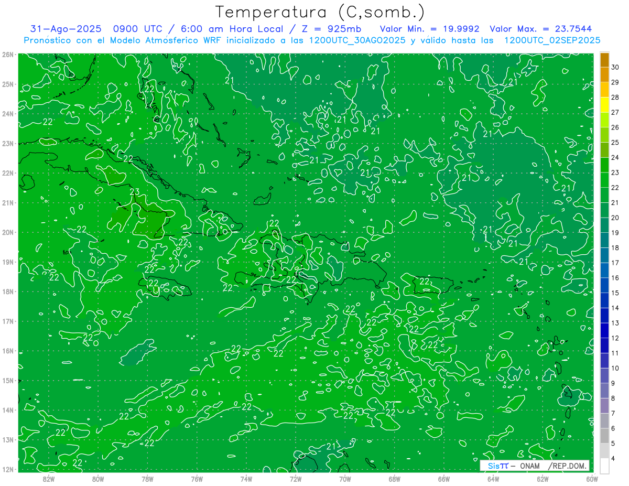The height and width of the screenshot is (486, 629).
Task: Click the initialization time '1200UTC_30AGO2025'
Action: [x=356, y=40]
